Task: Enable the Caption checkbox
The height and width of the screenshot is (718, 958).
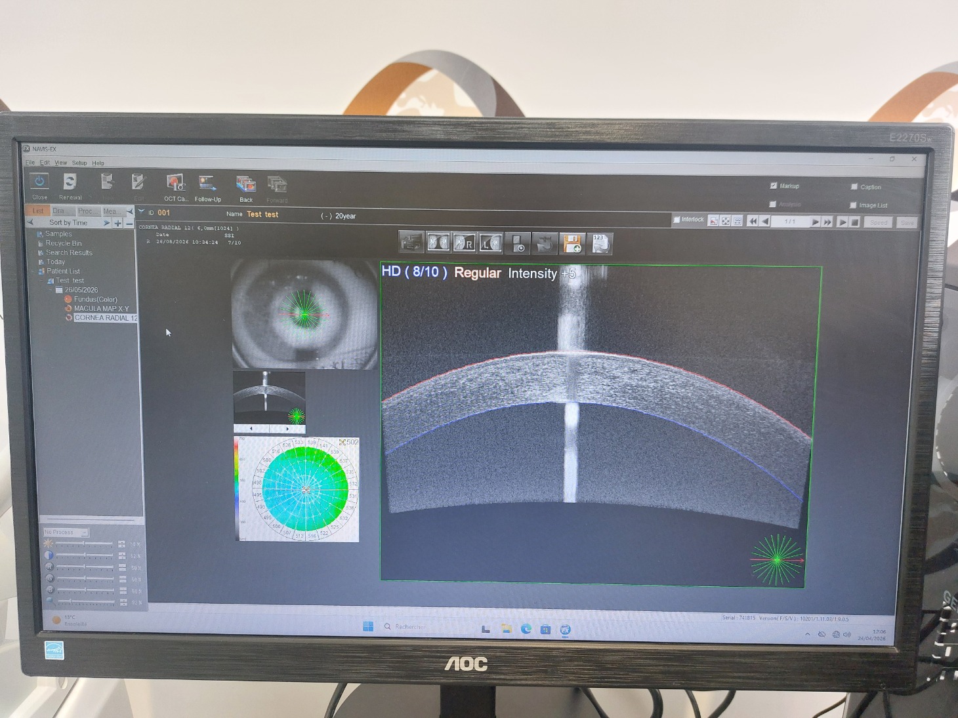Action: [x=854, y=187]
